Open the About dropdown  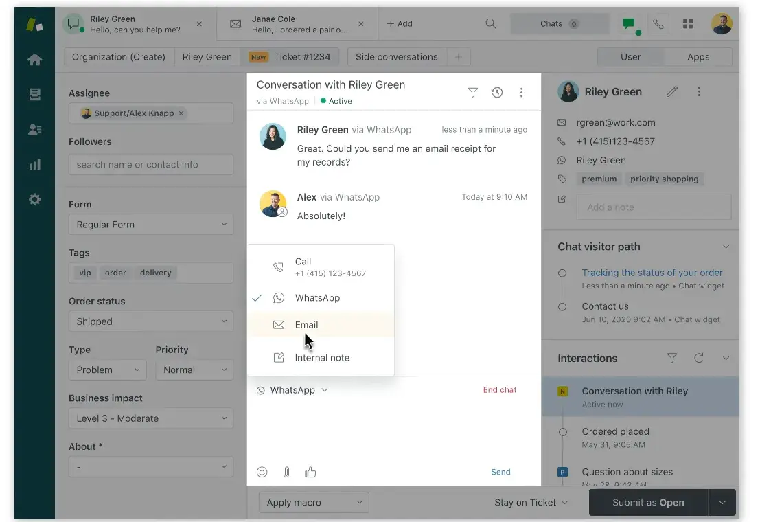151,467
